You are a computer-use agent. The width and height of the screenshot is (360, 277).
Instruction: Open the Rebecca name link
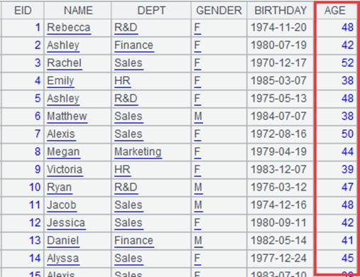point(69,28)
